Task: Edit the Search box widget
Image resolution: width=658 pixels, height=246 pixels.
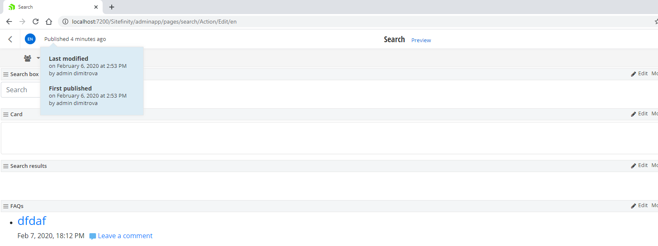Action: point(639,74)
